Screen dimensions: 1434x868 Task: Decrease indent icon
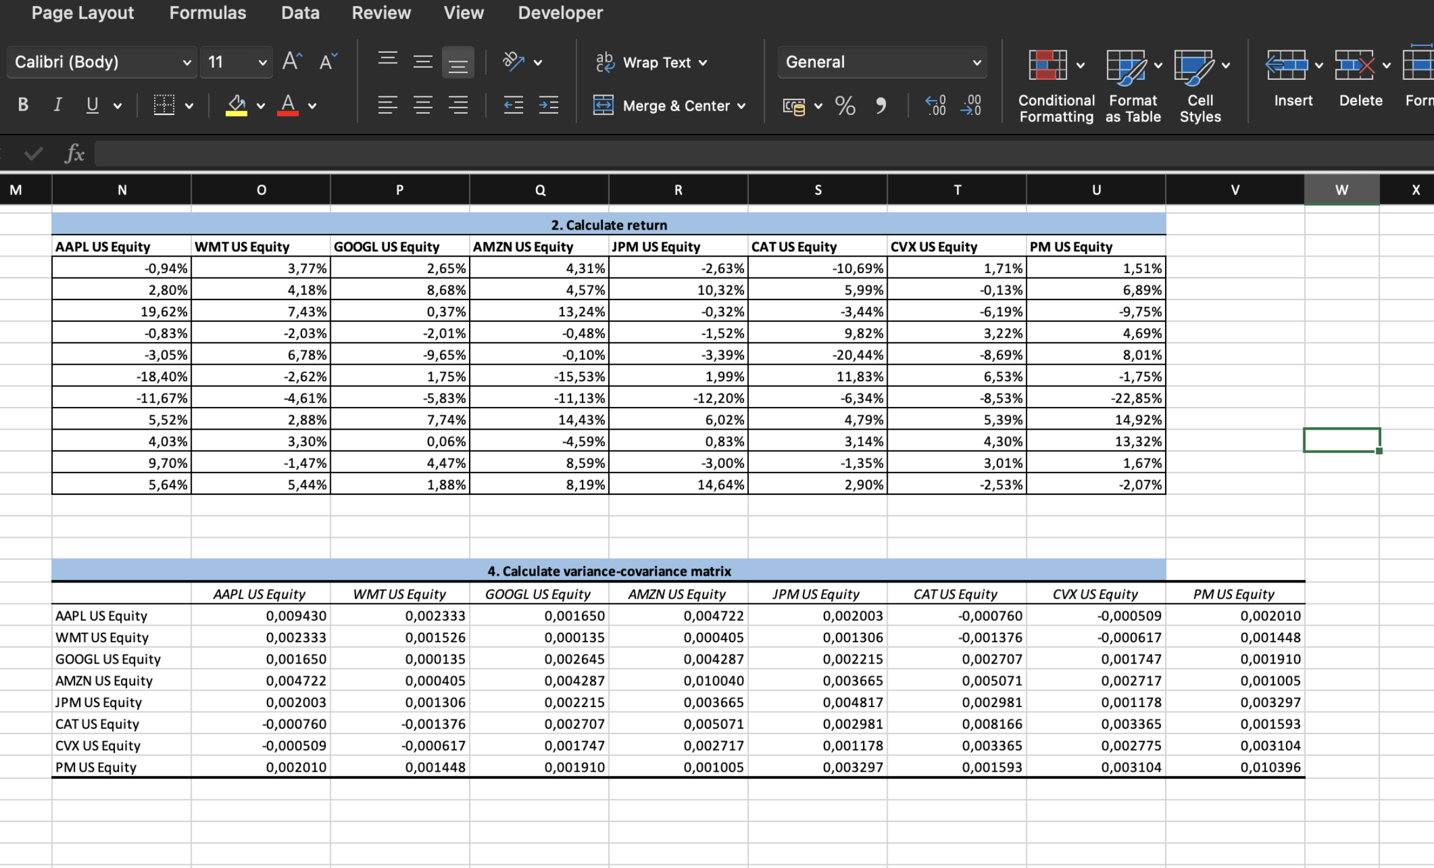513,105
